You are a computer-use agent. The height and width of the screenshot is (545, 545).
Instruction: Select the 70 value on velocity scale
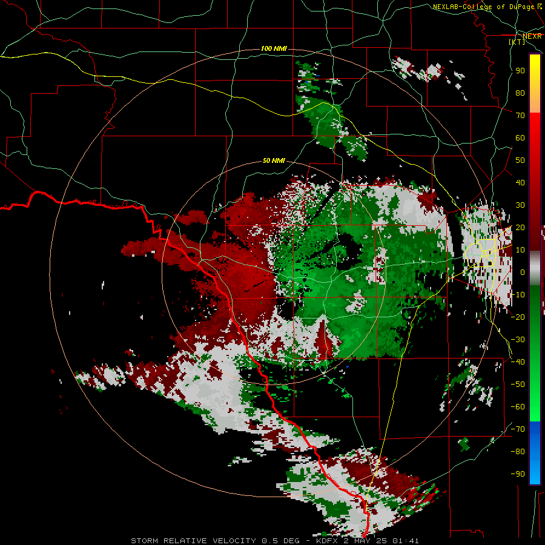[520, 116]
